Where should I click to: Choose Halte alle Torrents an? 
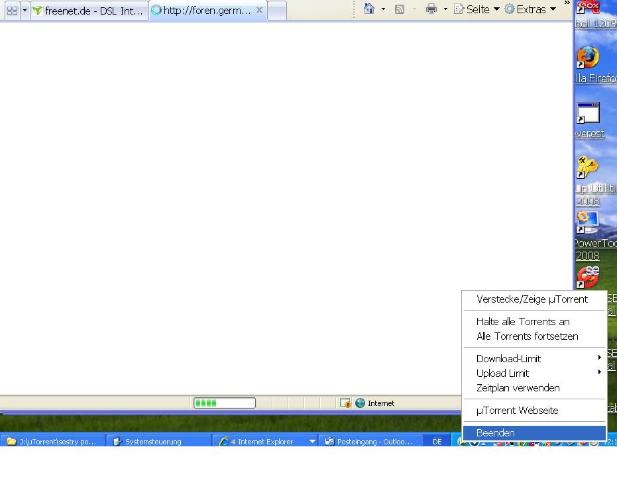coord(522,321)
